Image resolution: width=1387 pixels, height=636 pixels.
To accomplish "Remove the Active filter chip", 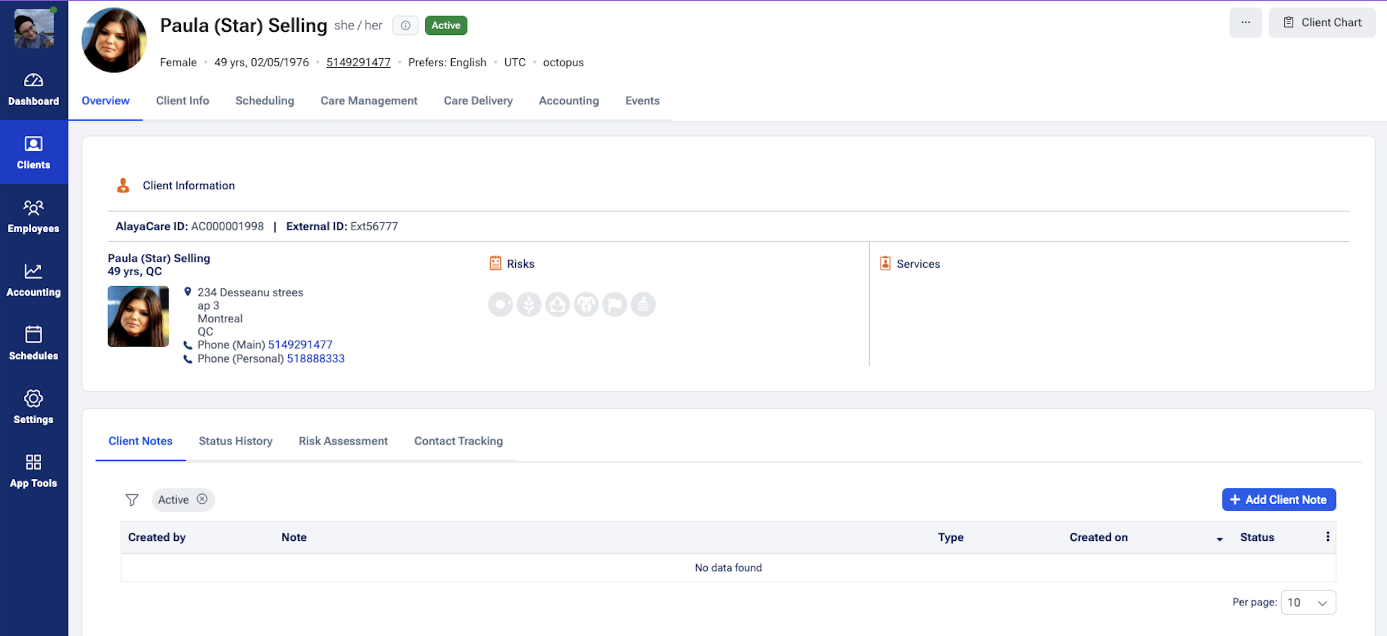I will tap(202, 499).
